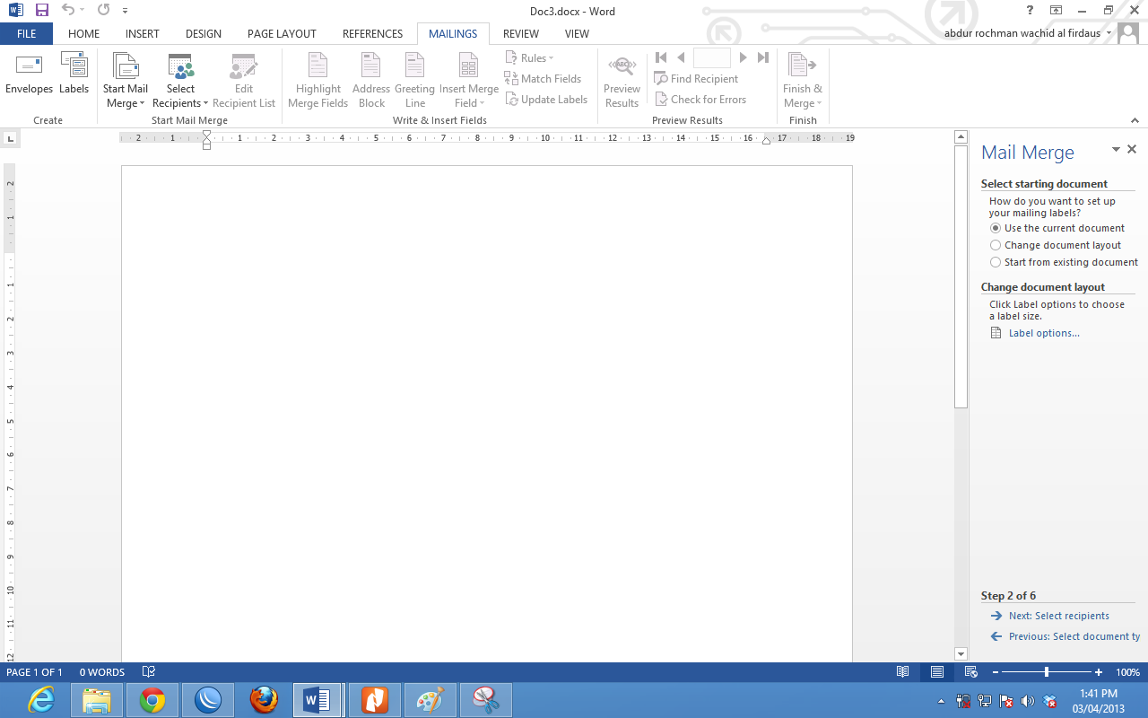Switch to the INSERT tab
Image resolution: width=1148 pixels, height=718 pixels.
143,34
